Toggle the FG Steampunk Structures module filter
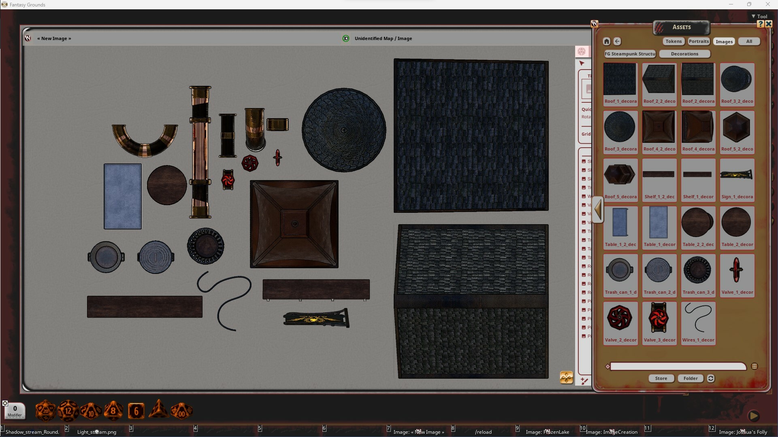 (630, 54)
